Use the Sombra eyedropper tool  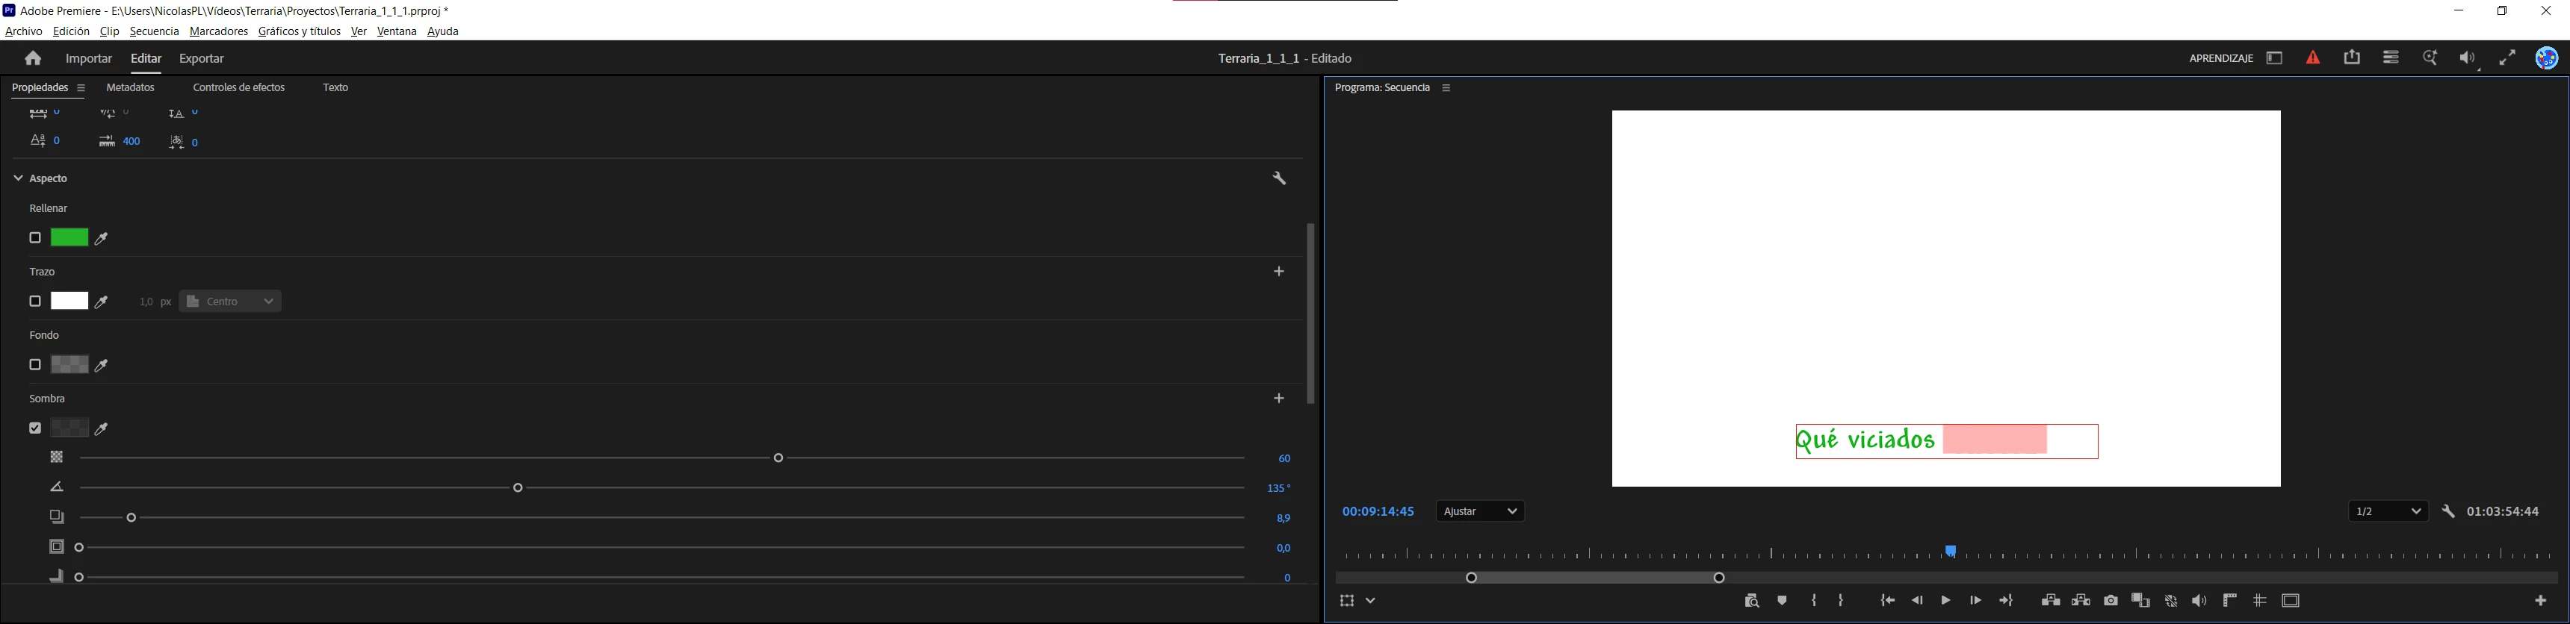(x=102, y=430)
